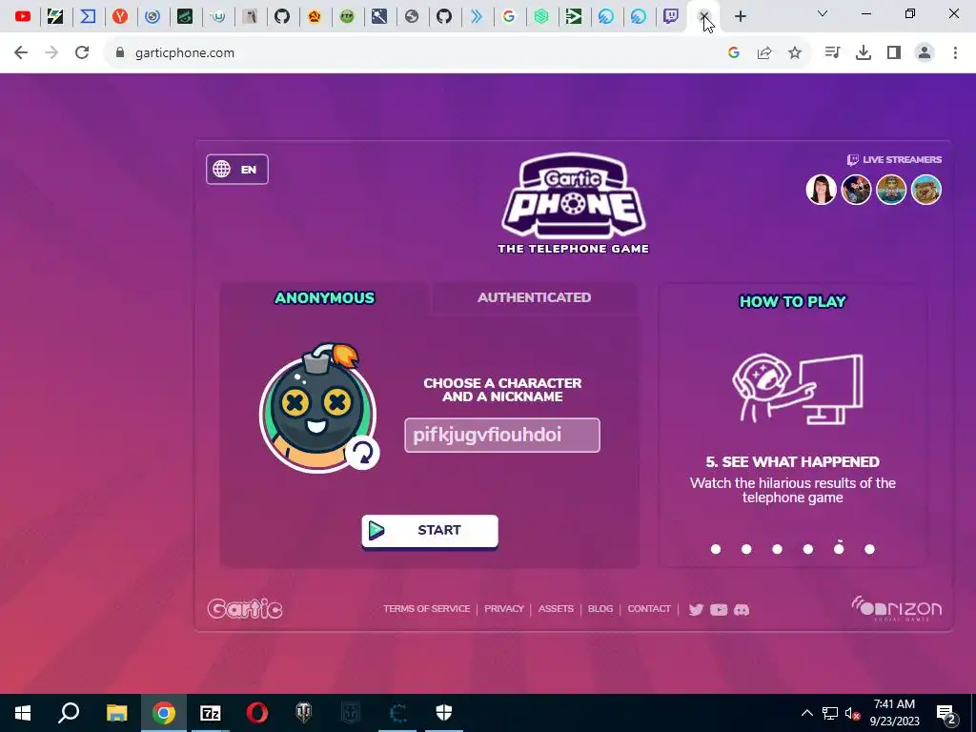Select the first How to Play carousel dot
This screenshot has width=976, height=732.
tap(716, 549)
